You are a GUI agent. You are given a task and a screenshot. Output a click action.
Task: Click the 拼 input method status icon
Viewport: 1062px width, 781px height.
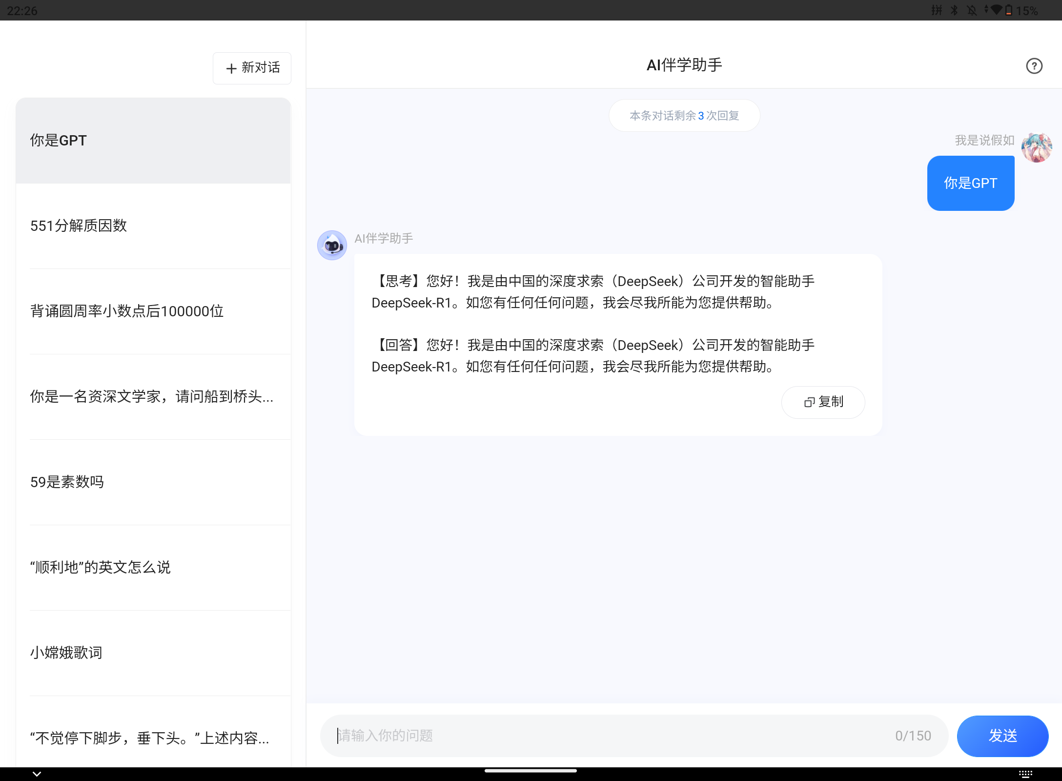click(937, 10)
